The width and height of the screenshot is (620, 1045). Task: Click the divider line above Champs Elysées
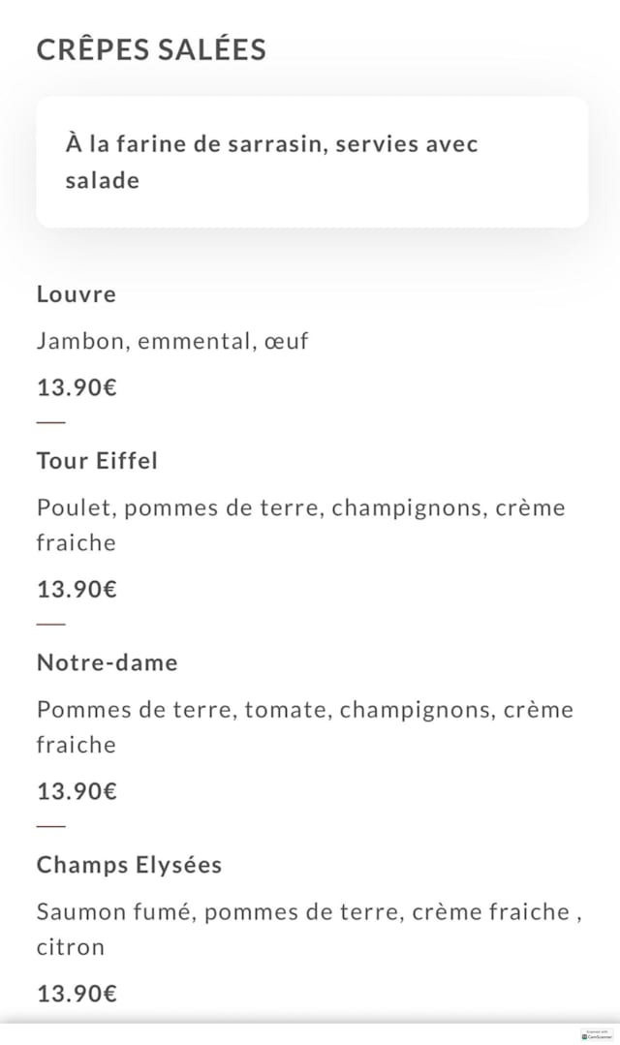(x=51, y=826)
